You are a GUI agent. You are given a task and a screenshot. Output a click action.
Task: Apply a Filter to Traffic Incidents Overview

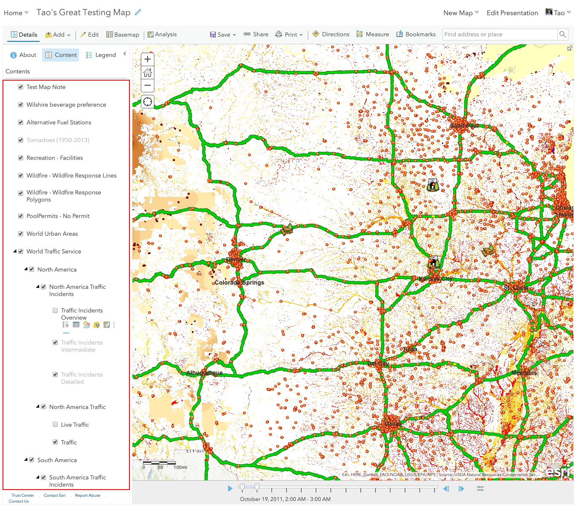coord(96,324)
